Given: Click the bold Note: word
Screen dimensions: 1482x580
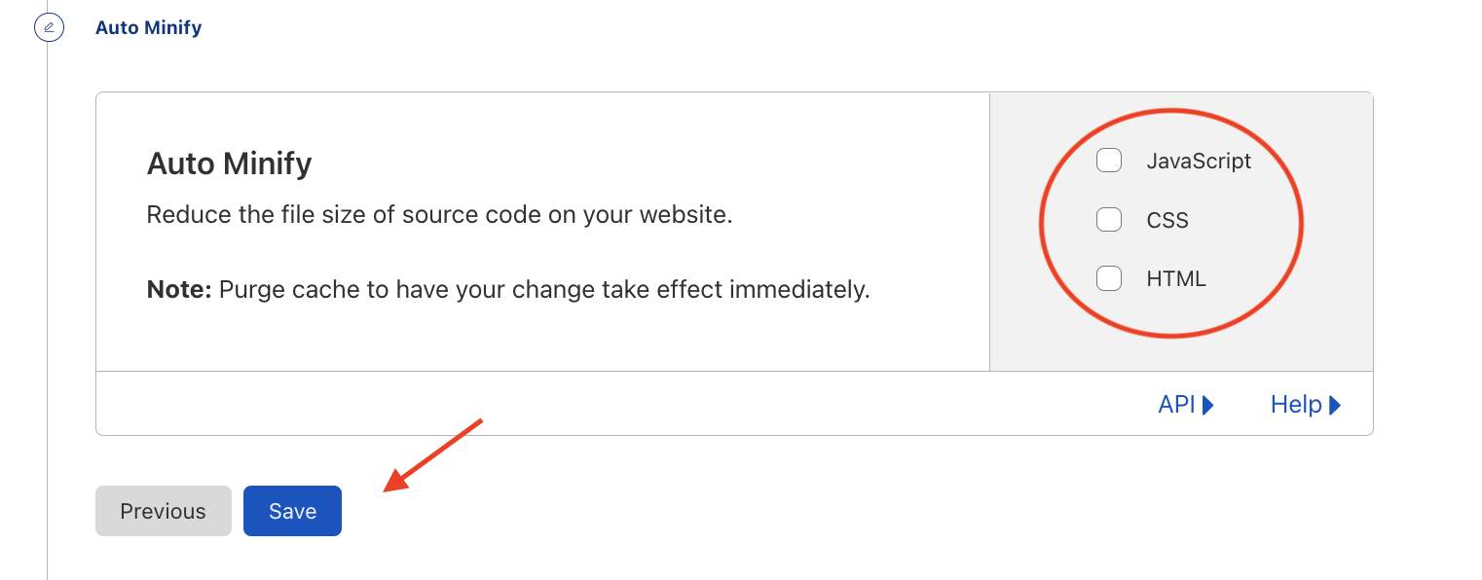Looking at the screenshot, I should pyautogui.click(x=179, y=289).
